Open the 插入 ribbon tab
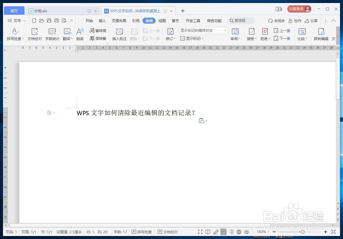Viewport: 343px width, 239px height. tap(102, 21)
